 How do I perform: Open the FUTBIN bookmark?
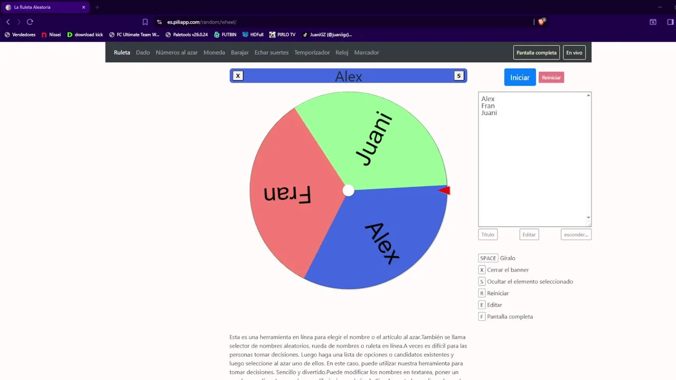[225, 35]
